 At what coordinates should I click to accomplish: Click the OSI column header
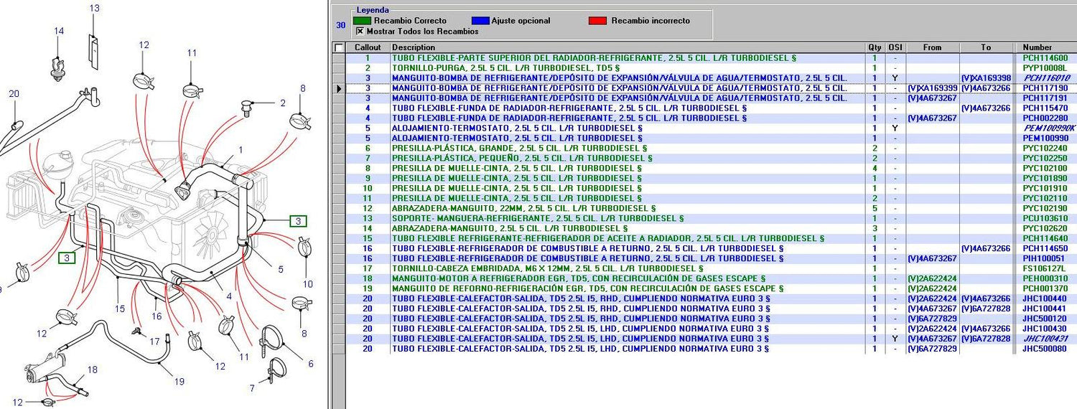(895, 47)
